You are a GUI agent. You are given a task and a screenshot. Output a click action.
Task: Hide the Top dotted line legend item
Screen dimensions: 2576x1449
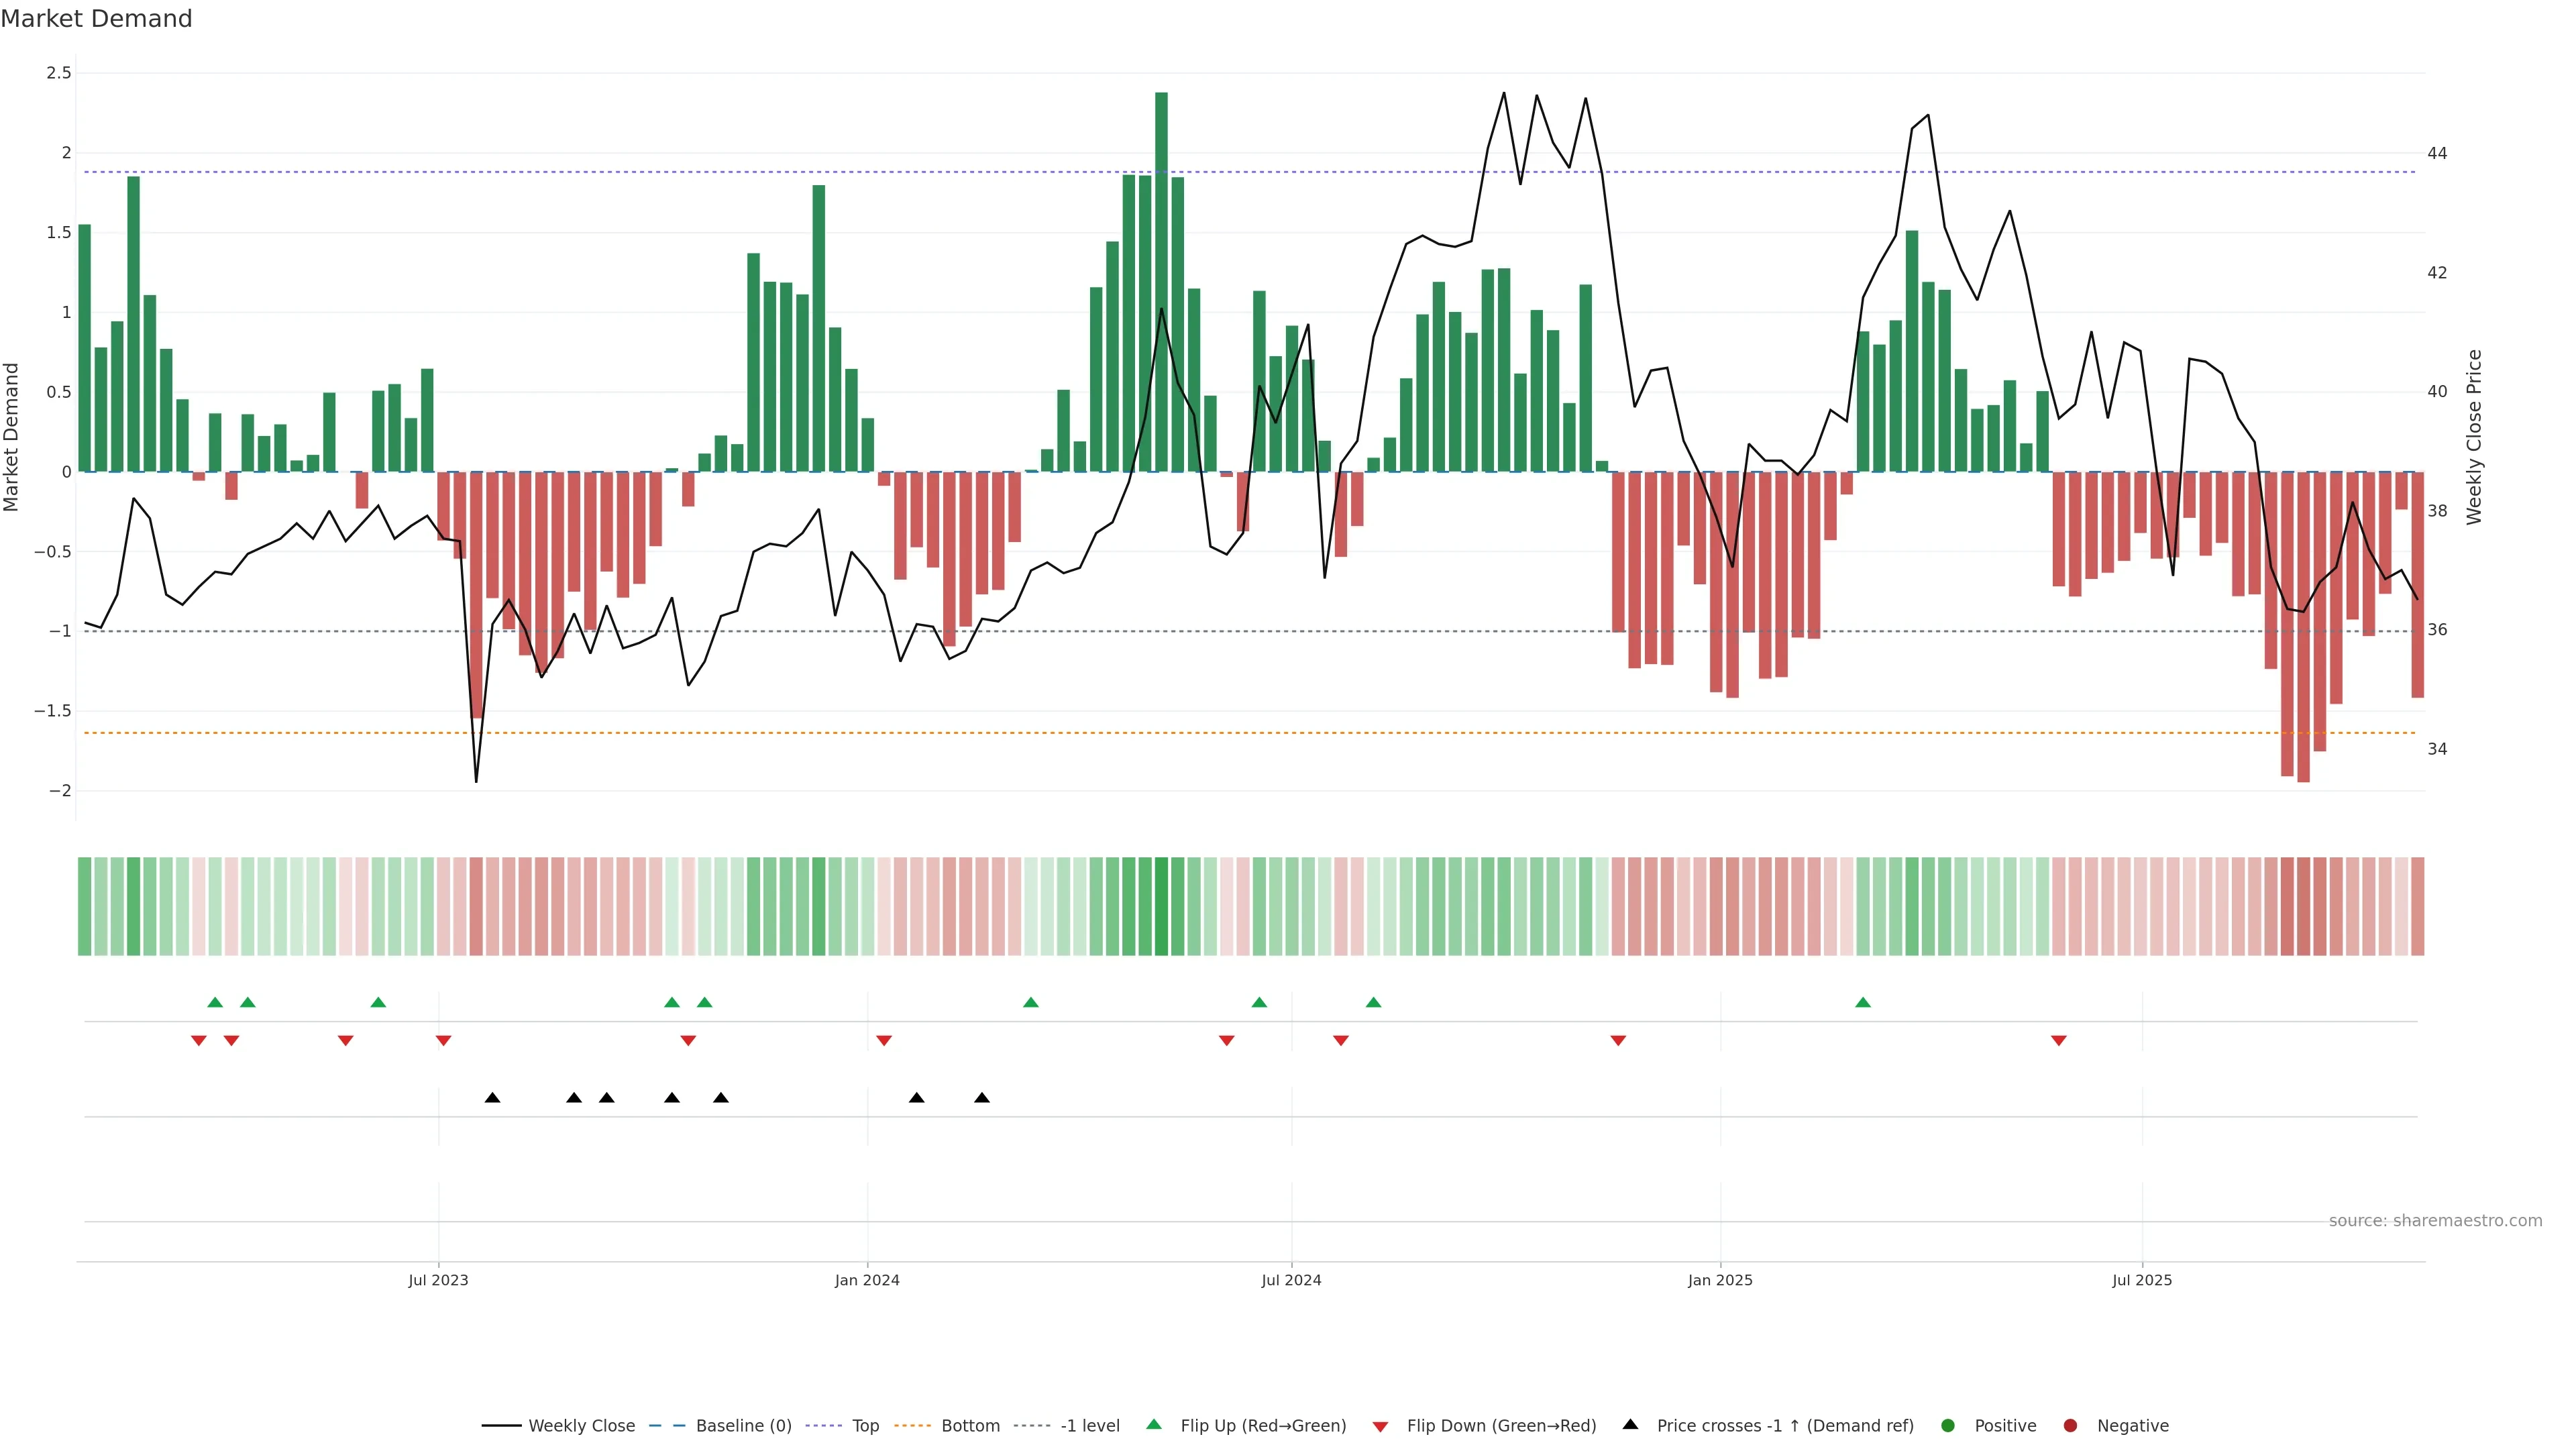(865, 1426)
